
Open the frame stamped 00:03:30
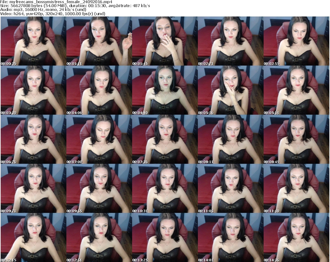tap(33, 90)
